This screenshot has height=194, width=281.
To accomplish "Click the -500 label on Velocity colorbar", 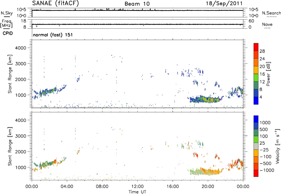I will pyautogui.click(x=265, y=163).
